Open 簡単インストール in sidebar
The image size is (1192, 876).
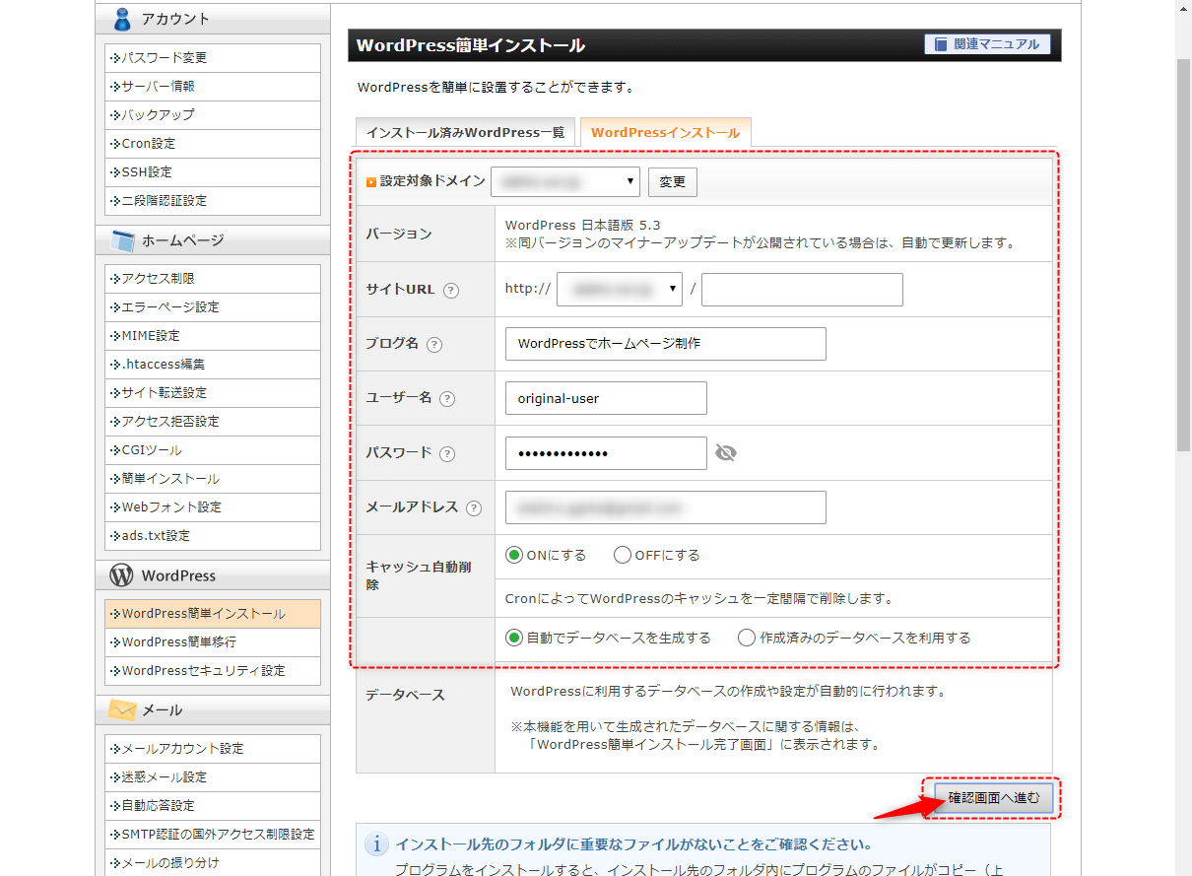pyautogui.click(x=213, y=479)
